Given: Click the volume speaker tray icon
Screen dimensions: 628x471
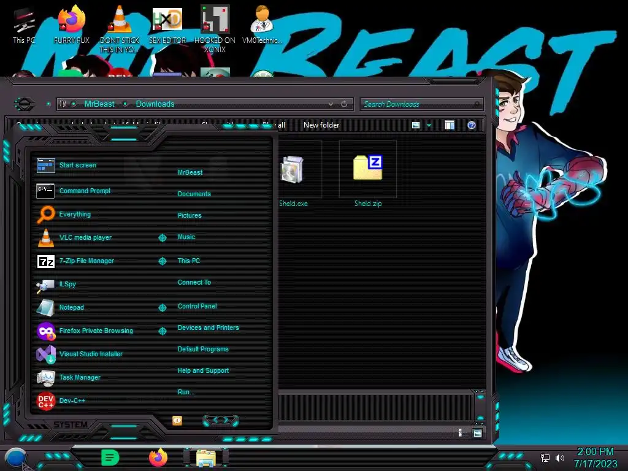Looking at the screenshot, I should point(559,458).
